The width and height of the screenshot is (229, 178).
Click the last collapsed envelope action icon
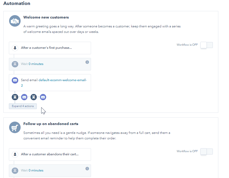43,97
